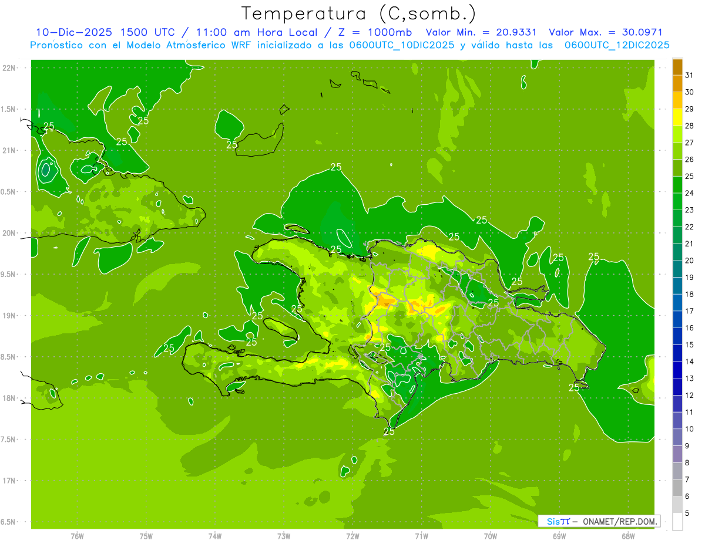Image resolution: width=705 pixels, height=544 pixels.
Task: Click the colorbar label 18
Action: 690,294
